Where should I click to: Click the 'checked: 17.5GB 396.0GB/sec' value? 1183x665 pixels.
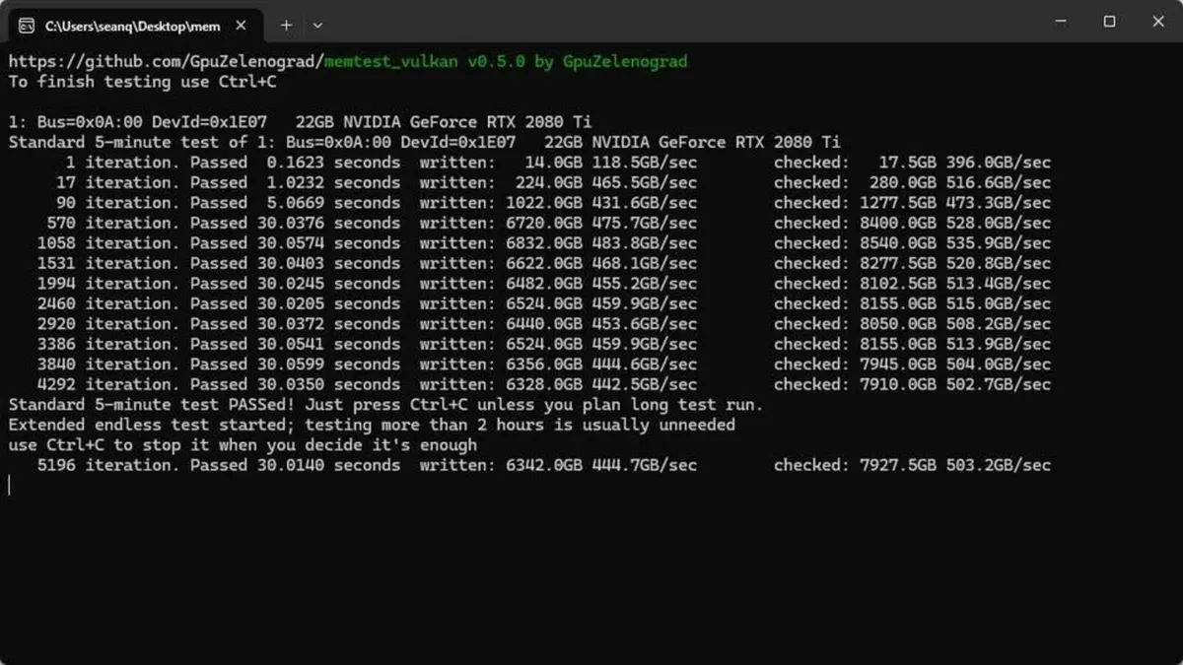coord(913,163)
